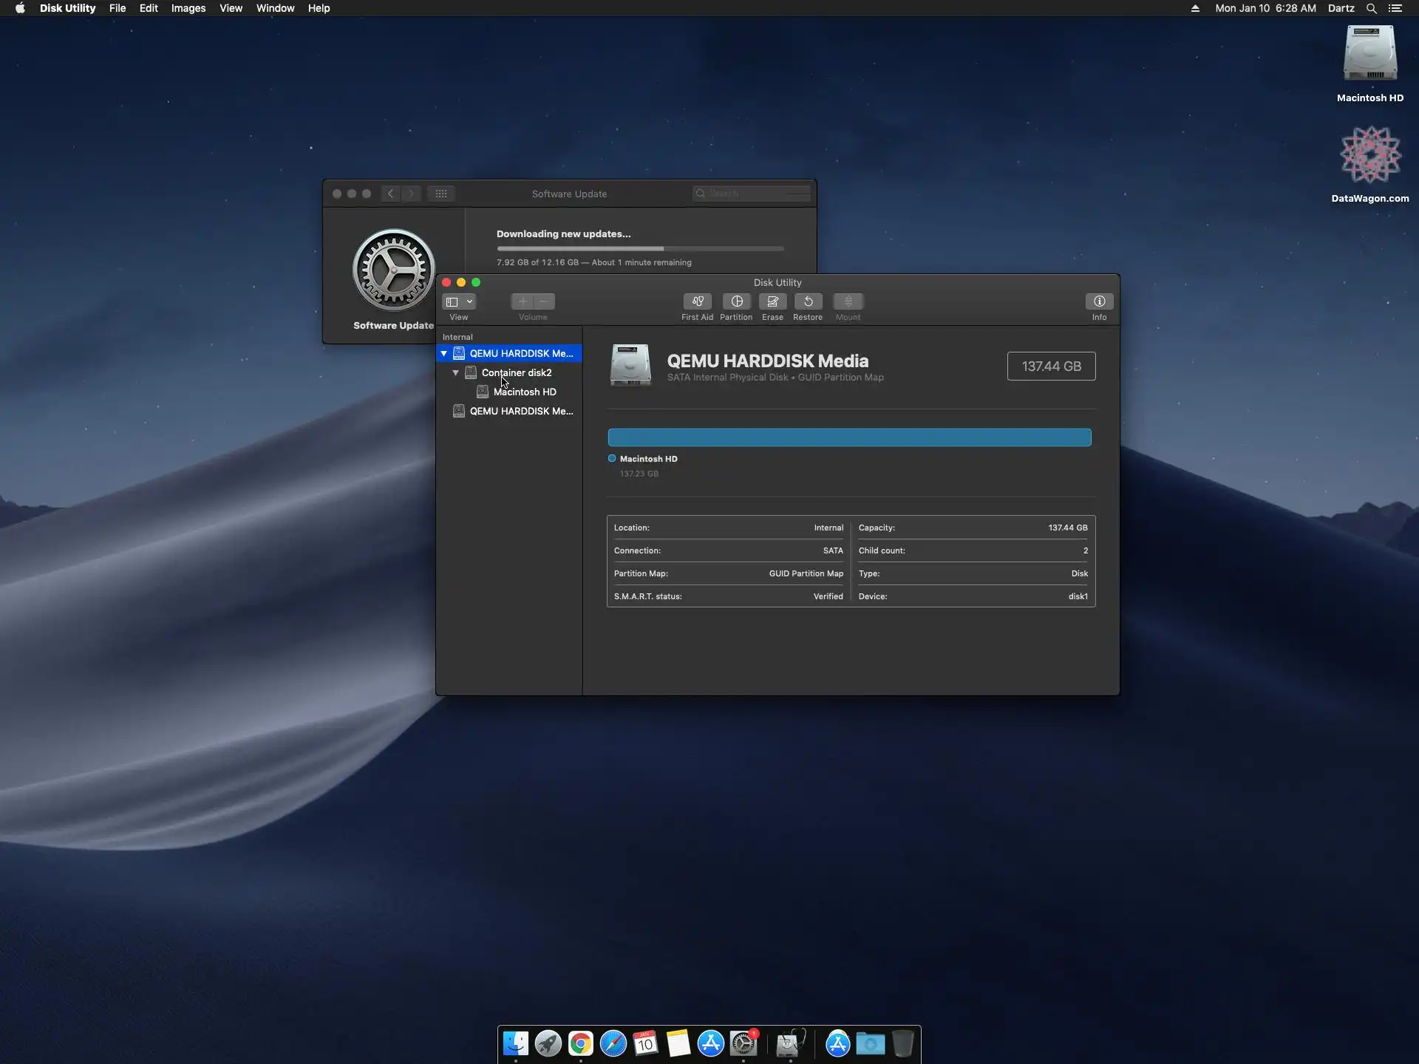Select the Macintosh HD volume in sidebar
This screenshot has height=1064, width=1419.
[524, 392]
